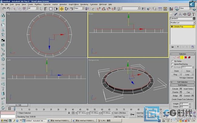Collapse the Selection rollout
Screen dimensions: 197x123
pyautogui.click(x=182, y=54)
